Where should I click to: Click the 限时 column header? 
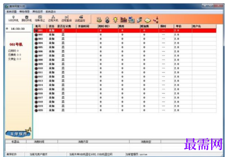(166, 26)
